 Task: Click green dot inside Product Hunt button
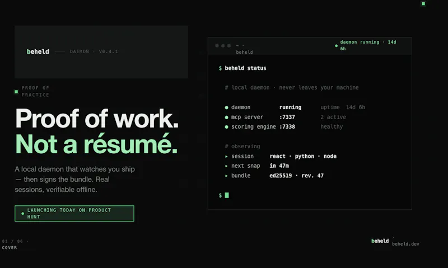[22, 214]
